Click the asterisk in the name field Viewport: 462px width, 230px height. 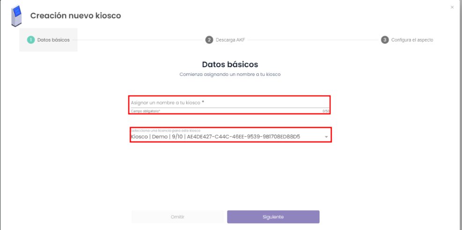click(x=203, y=102)
